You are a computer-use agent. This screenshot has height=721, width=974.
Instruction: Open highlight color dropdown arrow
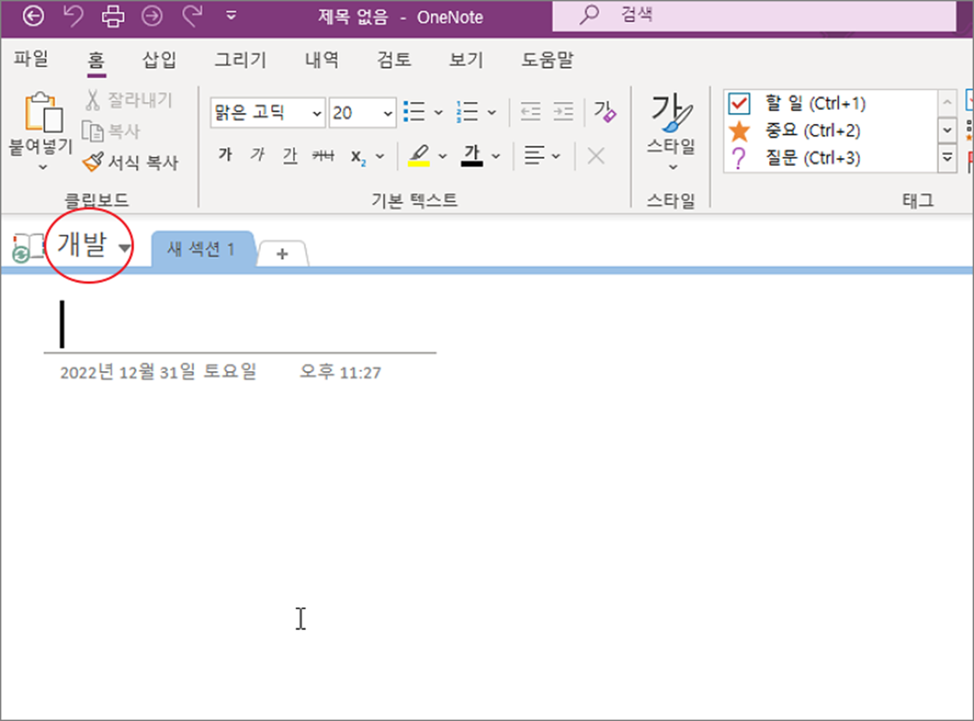coord(443,156)
